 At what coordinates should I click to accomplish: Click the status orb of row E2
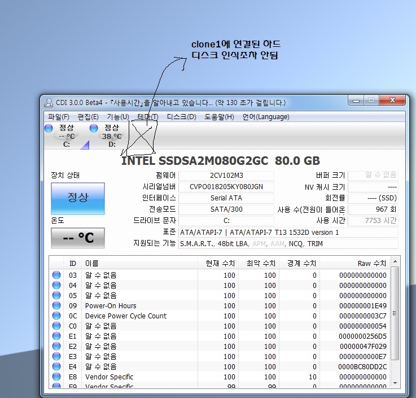coord(56,346)
